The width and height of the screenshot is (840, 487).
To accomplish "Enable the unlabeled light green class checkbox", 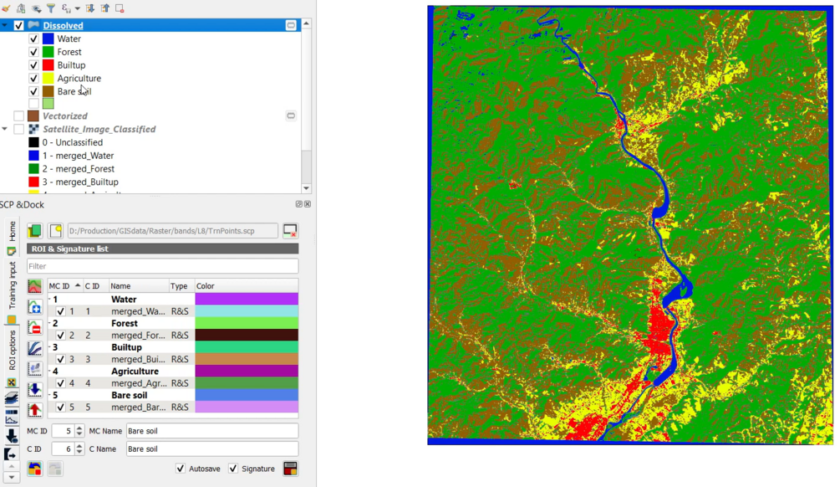I will (x=33, y=104).
